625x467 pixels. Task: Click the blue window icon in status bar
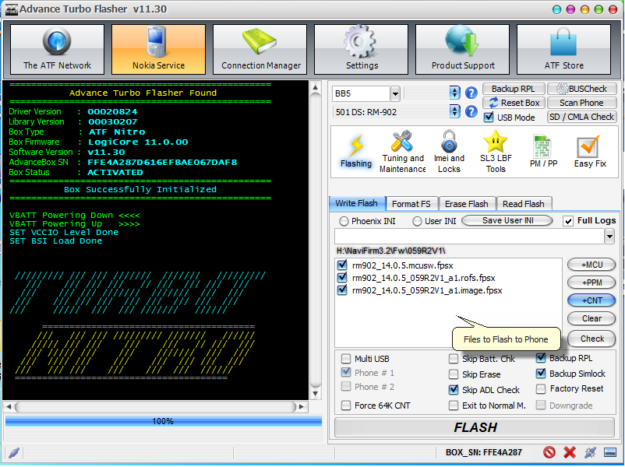point(610,452)
